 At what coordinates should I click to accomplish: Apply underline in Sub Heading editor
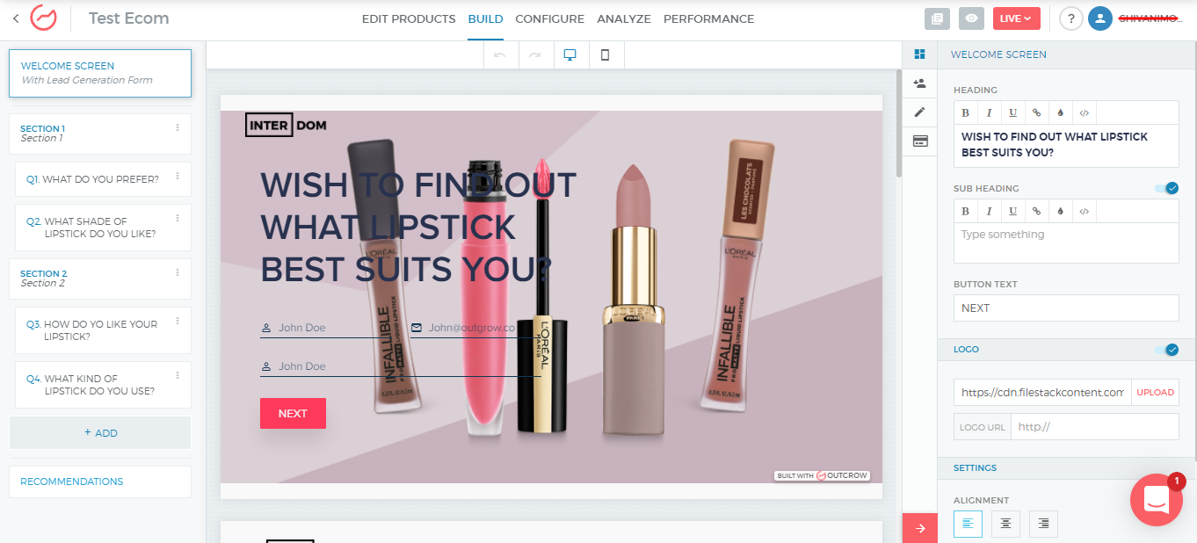[x=1013, y=211]
